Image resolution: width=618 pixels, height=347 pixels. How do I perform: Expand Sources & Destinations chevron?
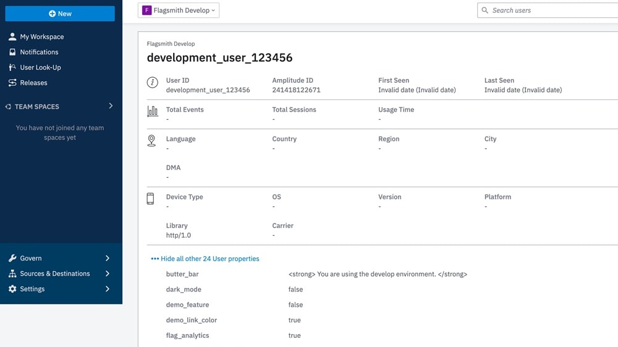(108, 274)
